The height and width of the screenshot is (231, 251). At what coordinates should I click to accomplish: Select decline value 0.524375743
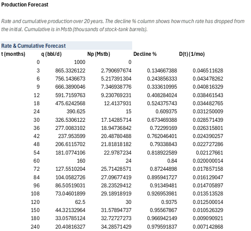[x=162, y=103]
